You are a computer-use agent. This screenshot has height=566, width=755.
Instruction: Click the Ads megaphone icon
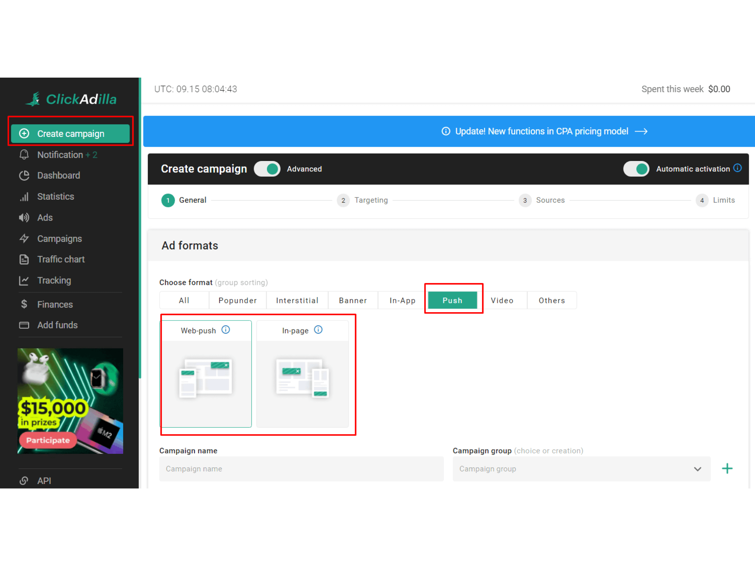click(x=24, y=218)
